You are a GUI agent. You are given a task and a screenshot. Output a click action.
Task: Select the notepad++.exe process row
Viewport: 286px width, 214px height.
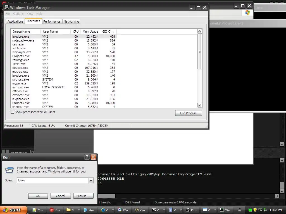coord(64,40)
